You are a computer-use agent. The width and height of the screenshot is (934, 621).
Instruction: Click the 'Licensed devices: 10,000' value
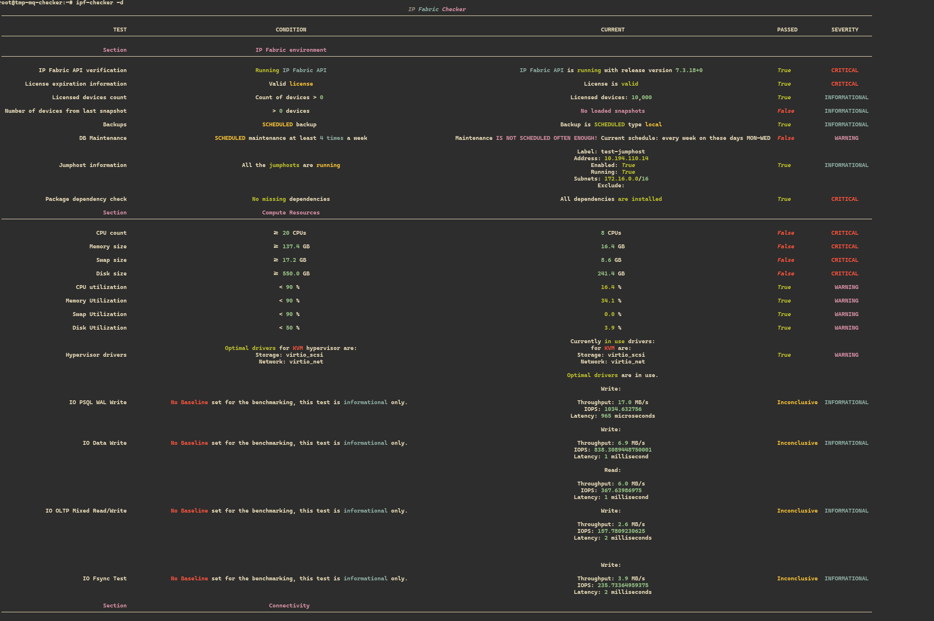tap(611, 97)
